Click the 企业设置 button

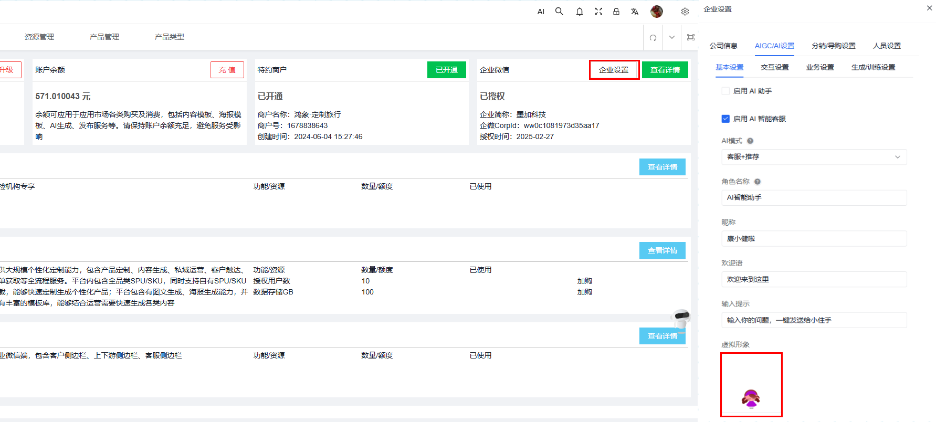point(614,70)
